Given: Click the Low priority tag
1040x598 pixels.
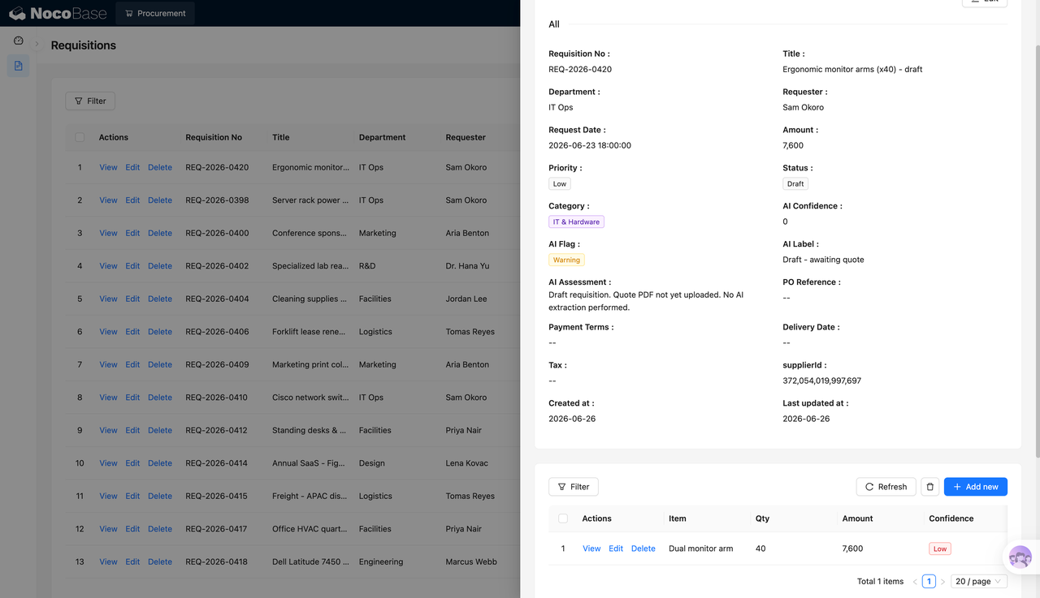Looking at the screenshot, I should (x=560, y=184).
